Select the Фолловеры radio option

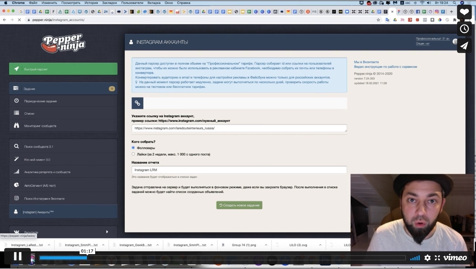coord(133,148)
